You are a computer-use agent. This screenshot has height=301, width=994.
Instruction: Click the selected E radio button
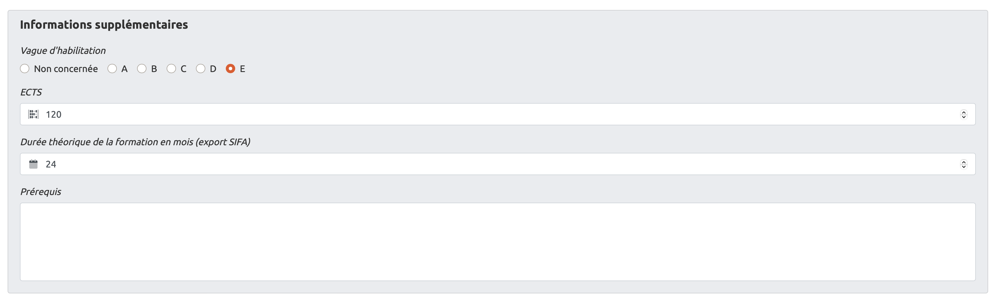230,69
